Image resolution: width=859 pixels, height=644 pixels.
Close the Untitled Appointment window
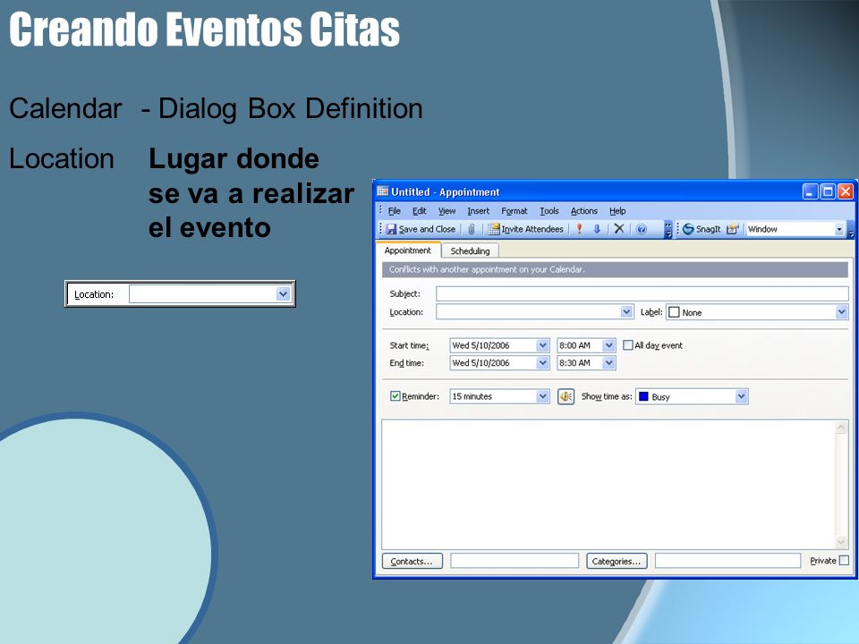click(x=846, y=191)
